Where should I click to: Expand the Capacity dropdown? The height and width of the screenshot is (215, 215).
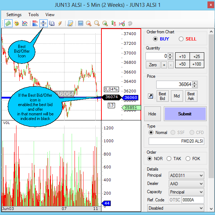pos(186,192)
